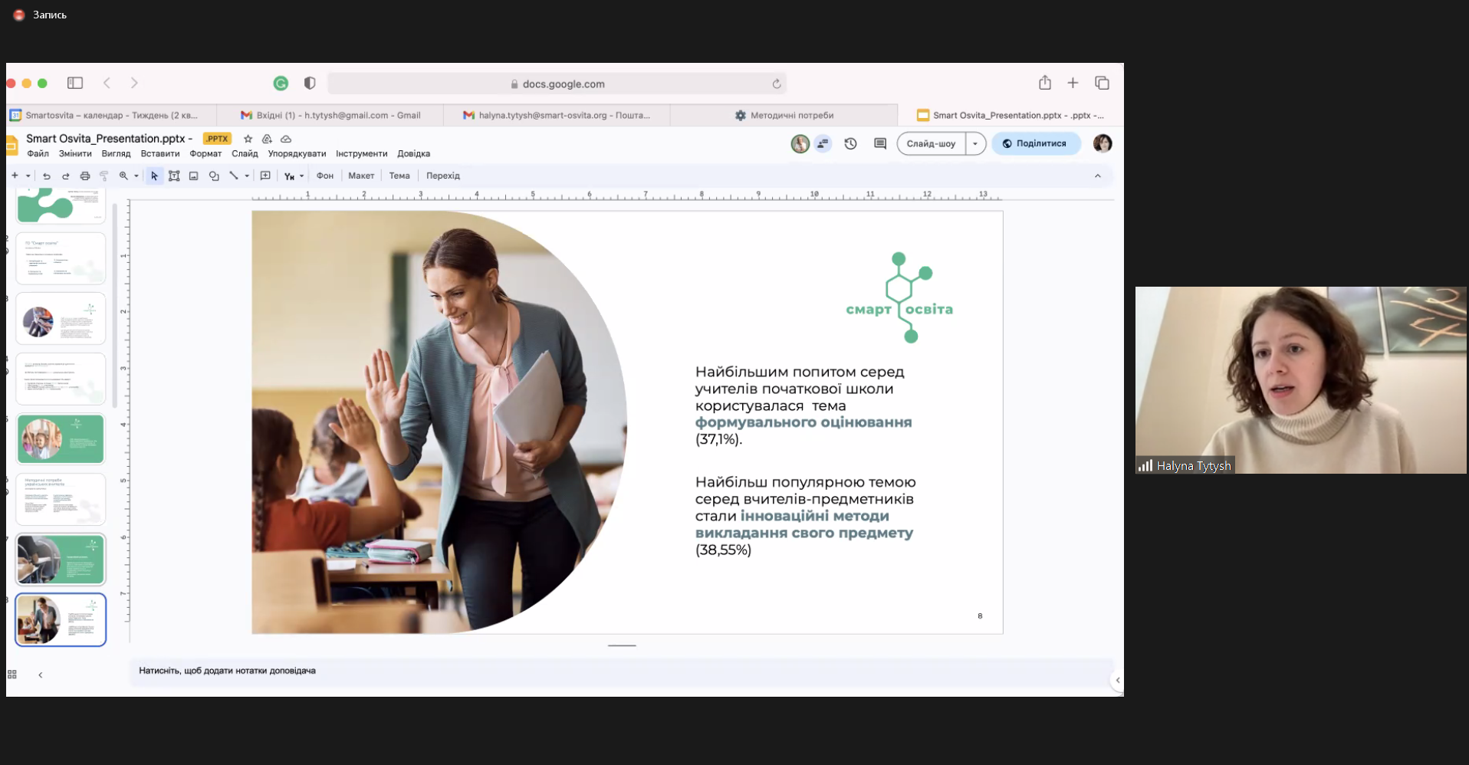Screen dimensions: 1469x765
Task: Click the filmstrip panel scrollbar
Action: pos(115,307)
